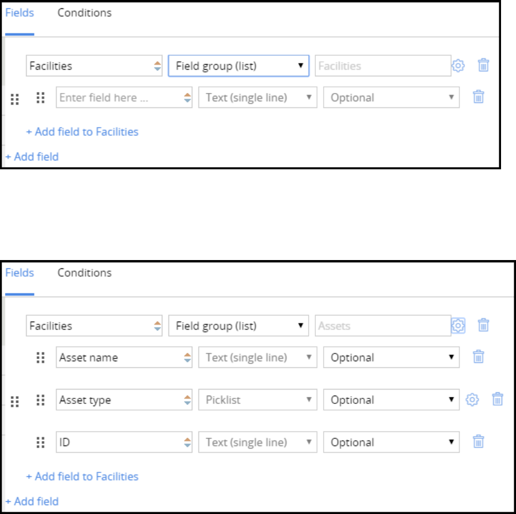516x514 pixels.
Task: Click the 'Enter field here' text input
Action: point(119,97)
